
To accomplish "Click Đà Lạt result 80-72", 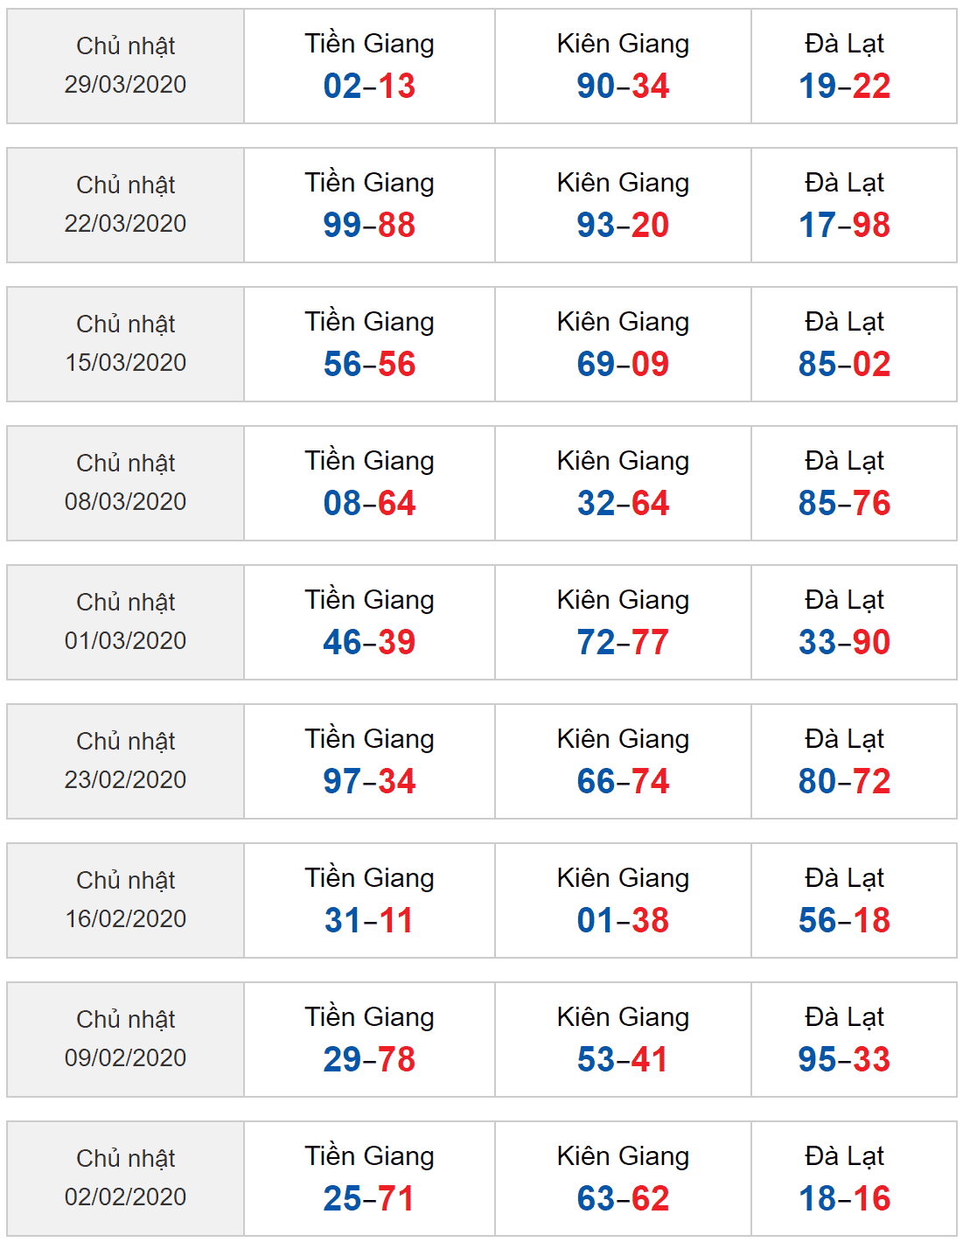I will click(845, 781).
